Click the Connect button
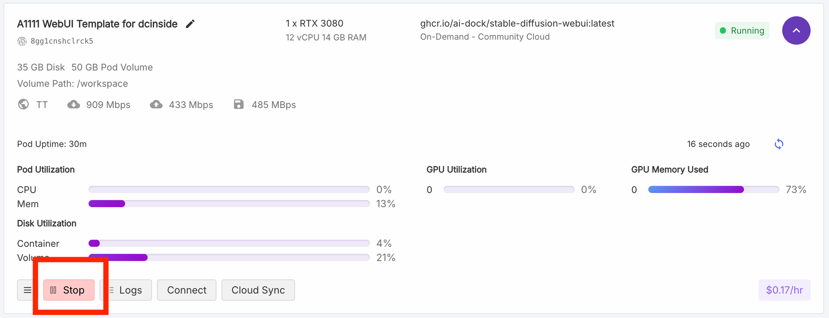The height and width of the screenshot is (318, 829). [187, 290]
